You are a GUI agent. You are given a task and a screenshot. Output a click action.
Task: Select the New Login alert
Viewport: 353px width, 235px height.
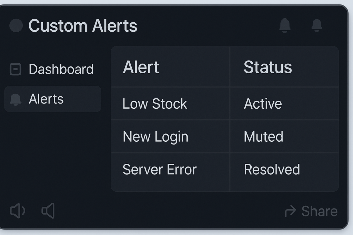(155, 137)
